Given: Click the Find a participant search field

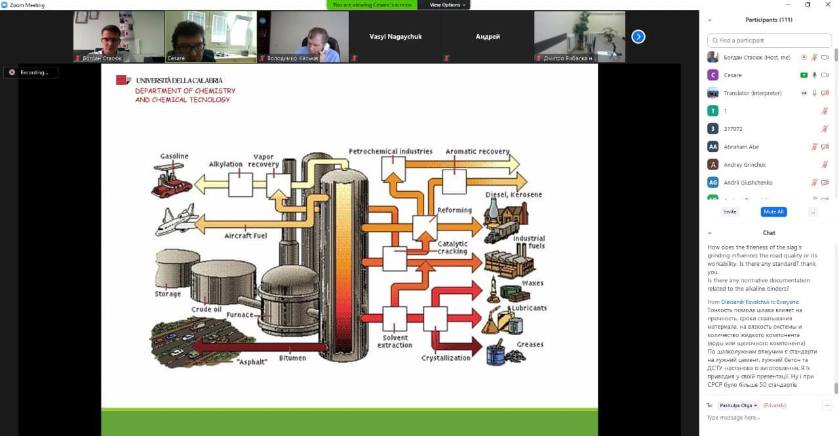Looking at the screenshot, I should click(770, 41).
